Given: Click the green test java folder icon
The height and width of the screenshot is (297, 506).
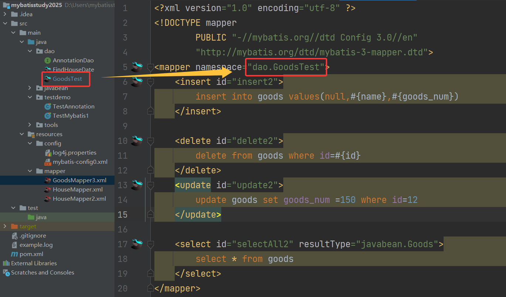Looking at the screenshot, I should [x=31, y=217].
